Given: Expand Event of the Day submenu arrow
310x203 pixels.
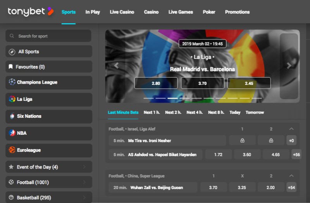Looking at the screenshot, I should (84, 167).
